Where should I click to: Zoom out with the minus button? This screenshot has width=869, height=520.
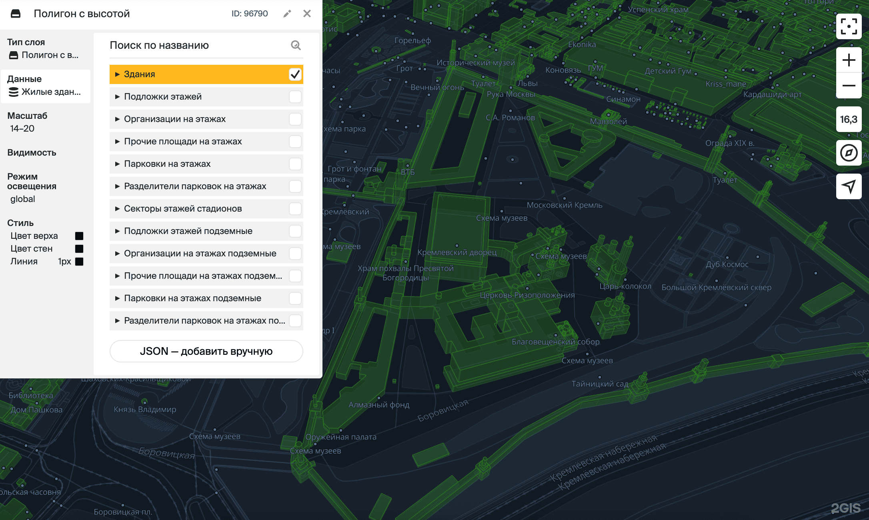coord(849,86)
